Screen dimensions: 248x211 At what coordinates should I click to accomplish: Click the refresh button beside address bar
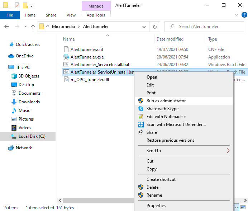[x=154, y=27]
